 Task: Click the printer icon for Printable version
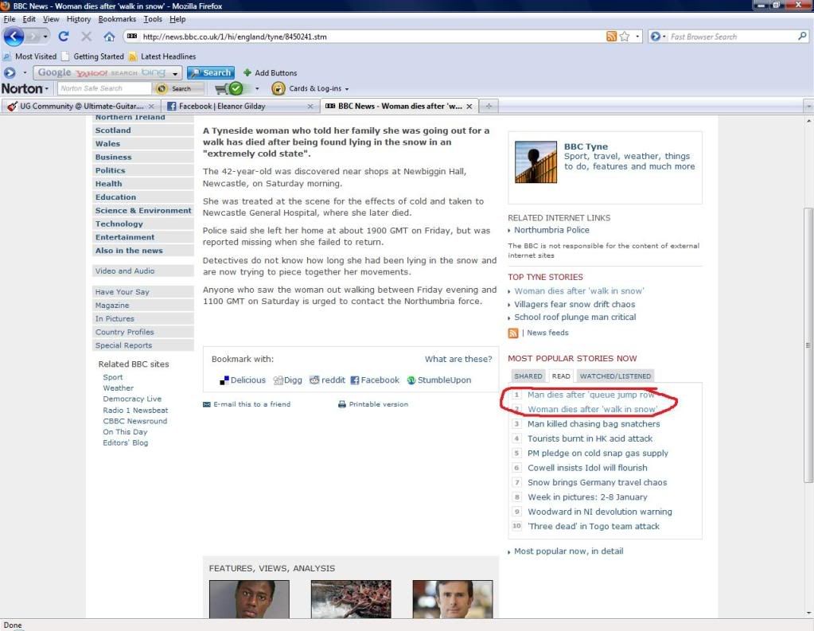tap(342, 404)
